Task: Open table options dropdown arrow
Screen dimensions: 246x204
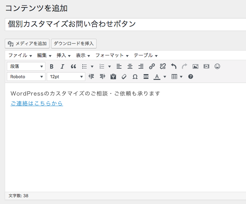Action: (181, 77)
